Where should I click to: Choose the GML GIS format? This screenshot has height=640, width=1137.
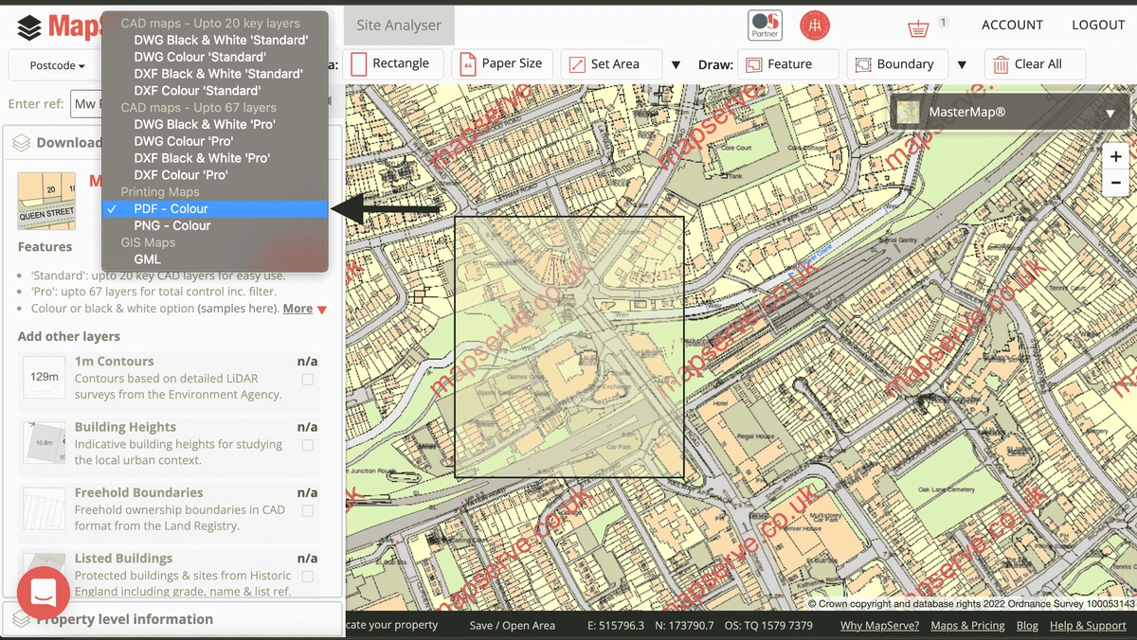tap(215, 259)
